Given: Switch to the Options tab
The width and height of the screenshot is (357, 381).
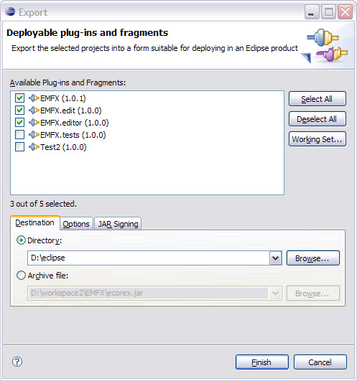Looking at the screenshot, I should tap(76, 224).
